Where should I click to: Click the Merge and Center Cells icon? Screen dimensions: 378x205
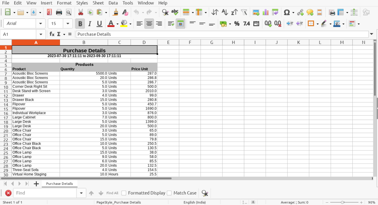click(x=181, y=24)
